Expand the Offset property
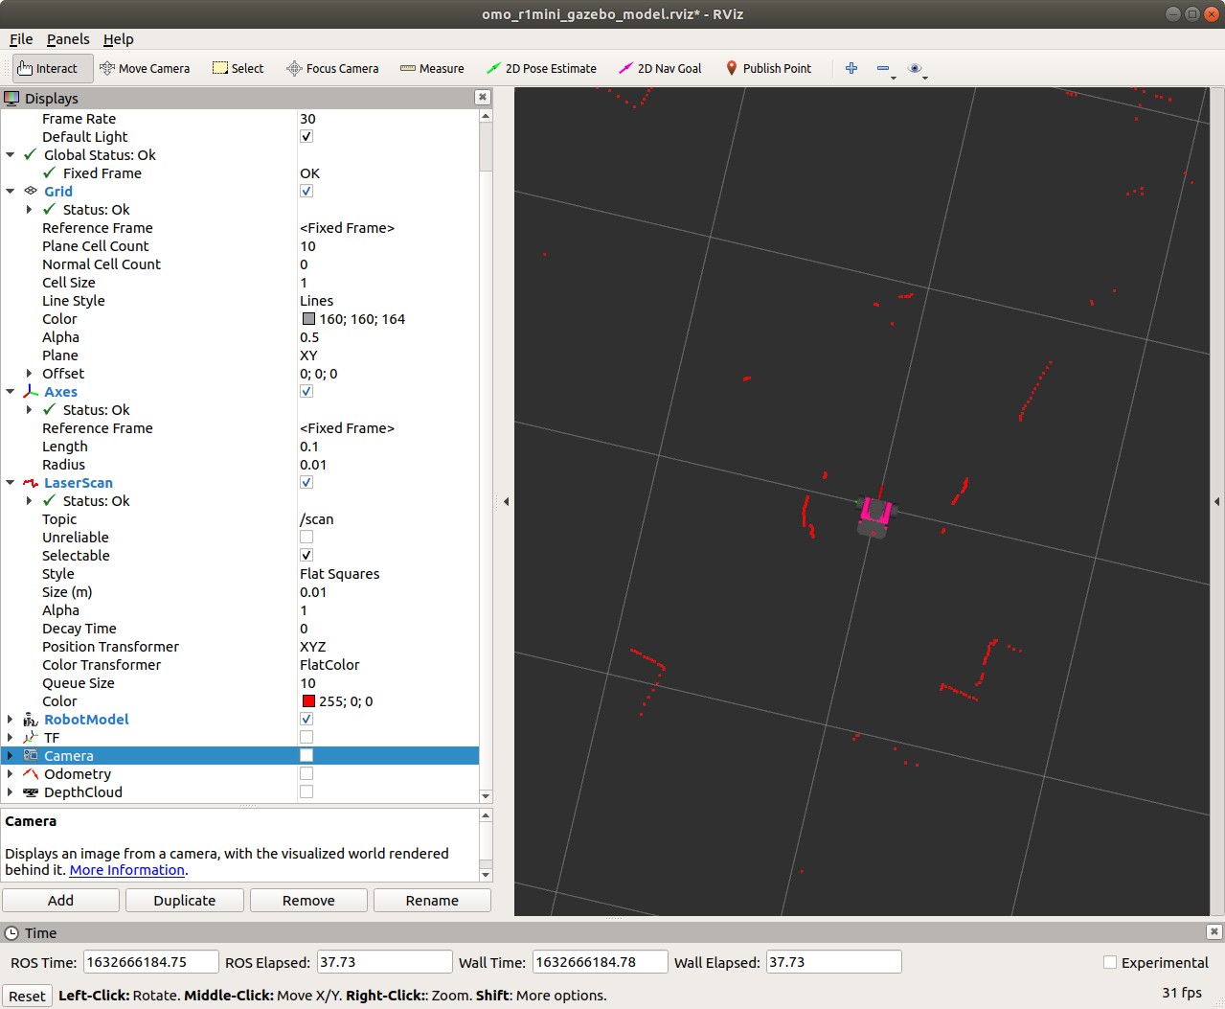Image resolution: width=1225 pixels, height=1009 pixels. point(29,373)
